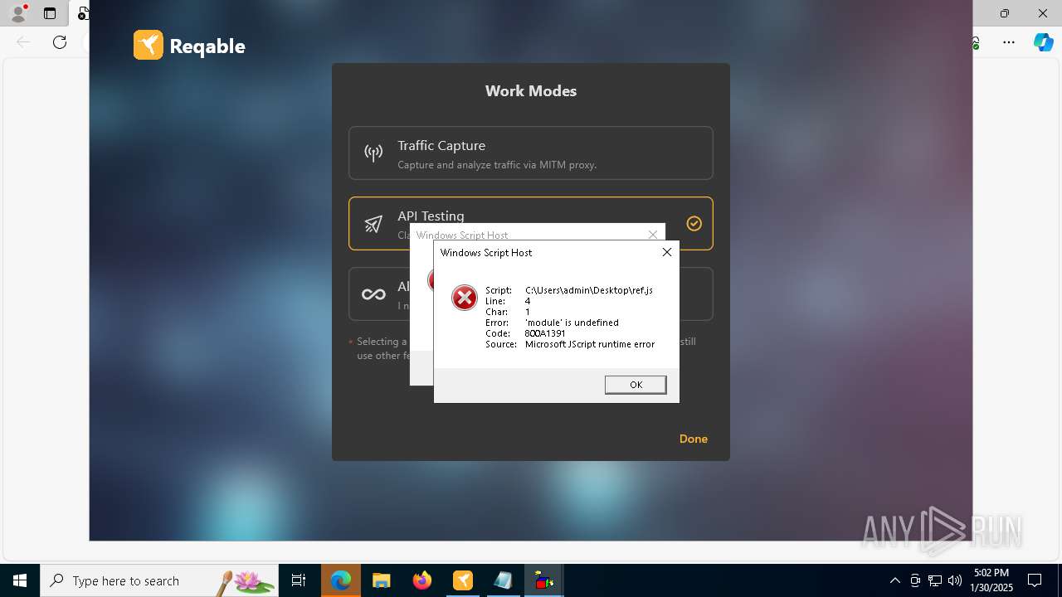Open the Edge profile icon
1062x597 pixels.
(17, 13)
